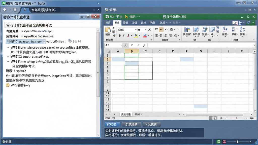Toggle the highlighted middle-align button

[x=161, y=30]
